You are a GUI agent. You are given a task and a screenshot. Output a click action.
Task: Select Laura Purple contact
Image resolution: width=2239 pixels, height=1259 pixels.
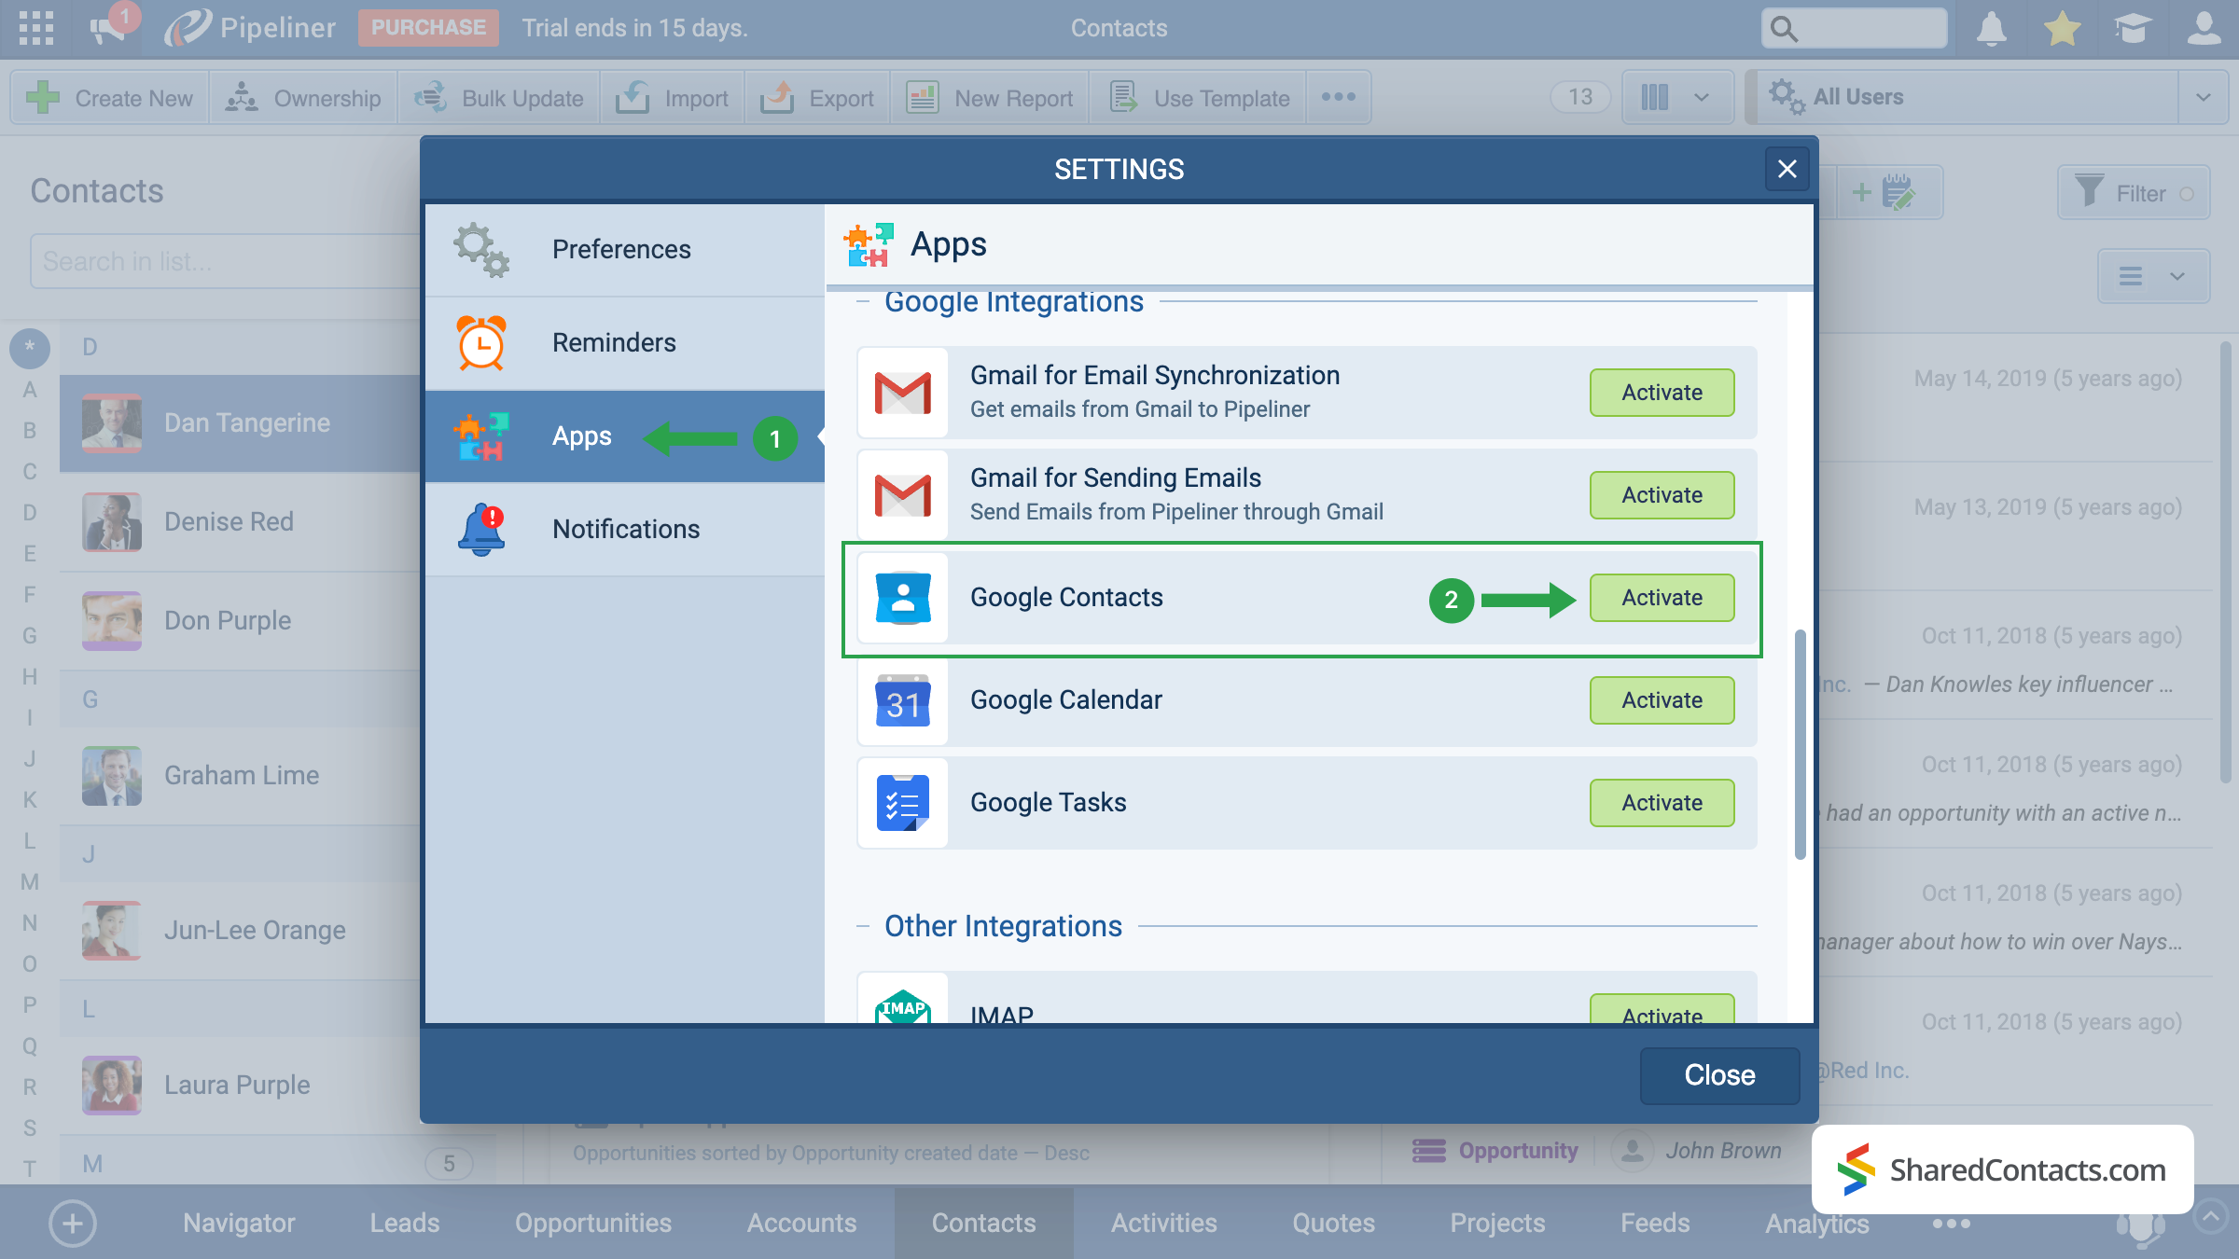pos(241,1086)
